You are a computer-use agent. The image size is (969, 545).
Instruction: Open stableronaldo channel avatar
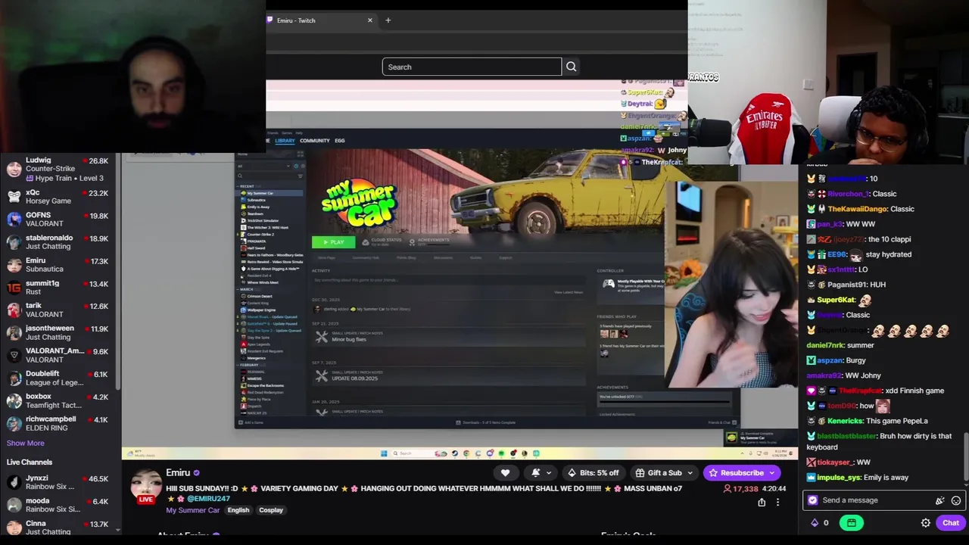14,242
